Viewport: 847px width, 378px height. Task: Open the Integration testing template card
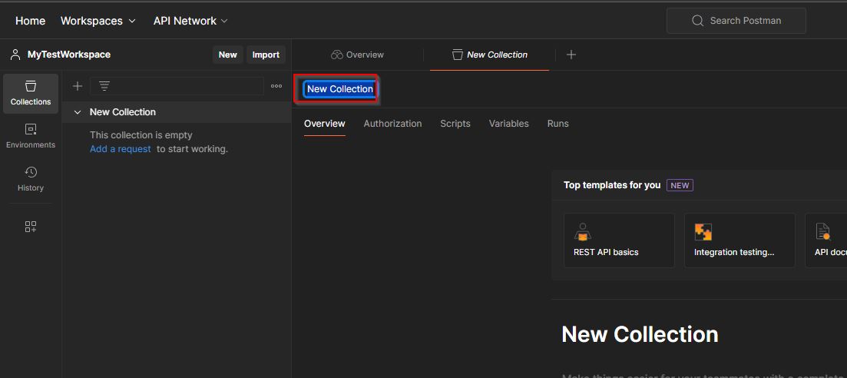point(739,240)
